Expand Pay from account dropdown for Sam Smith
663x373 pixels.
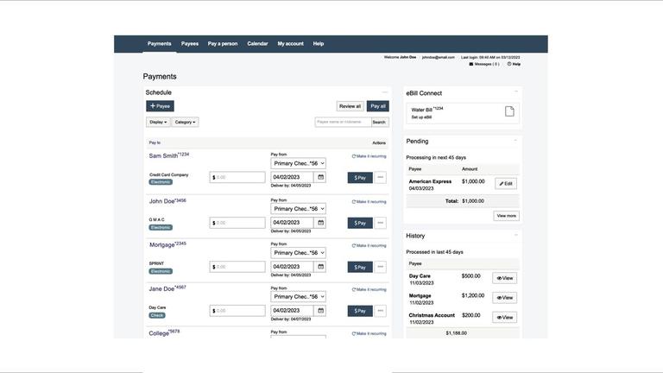[x=299, y=163]
